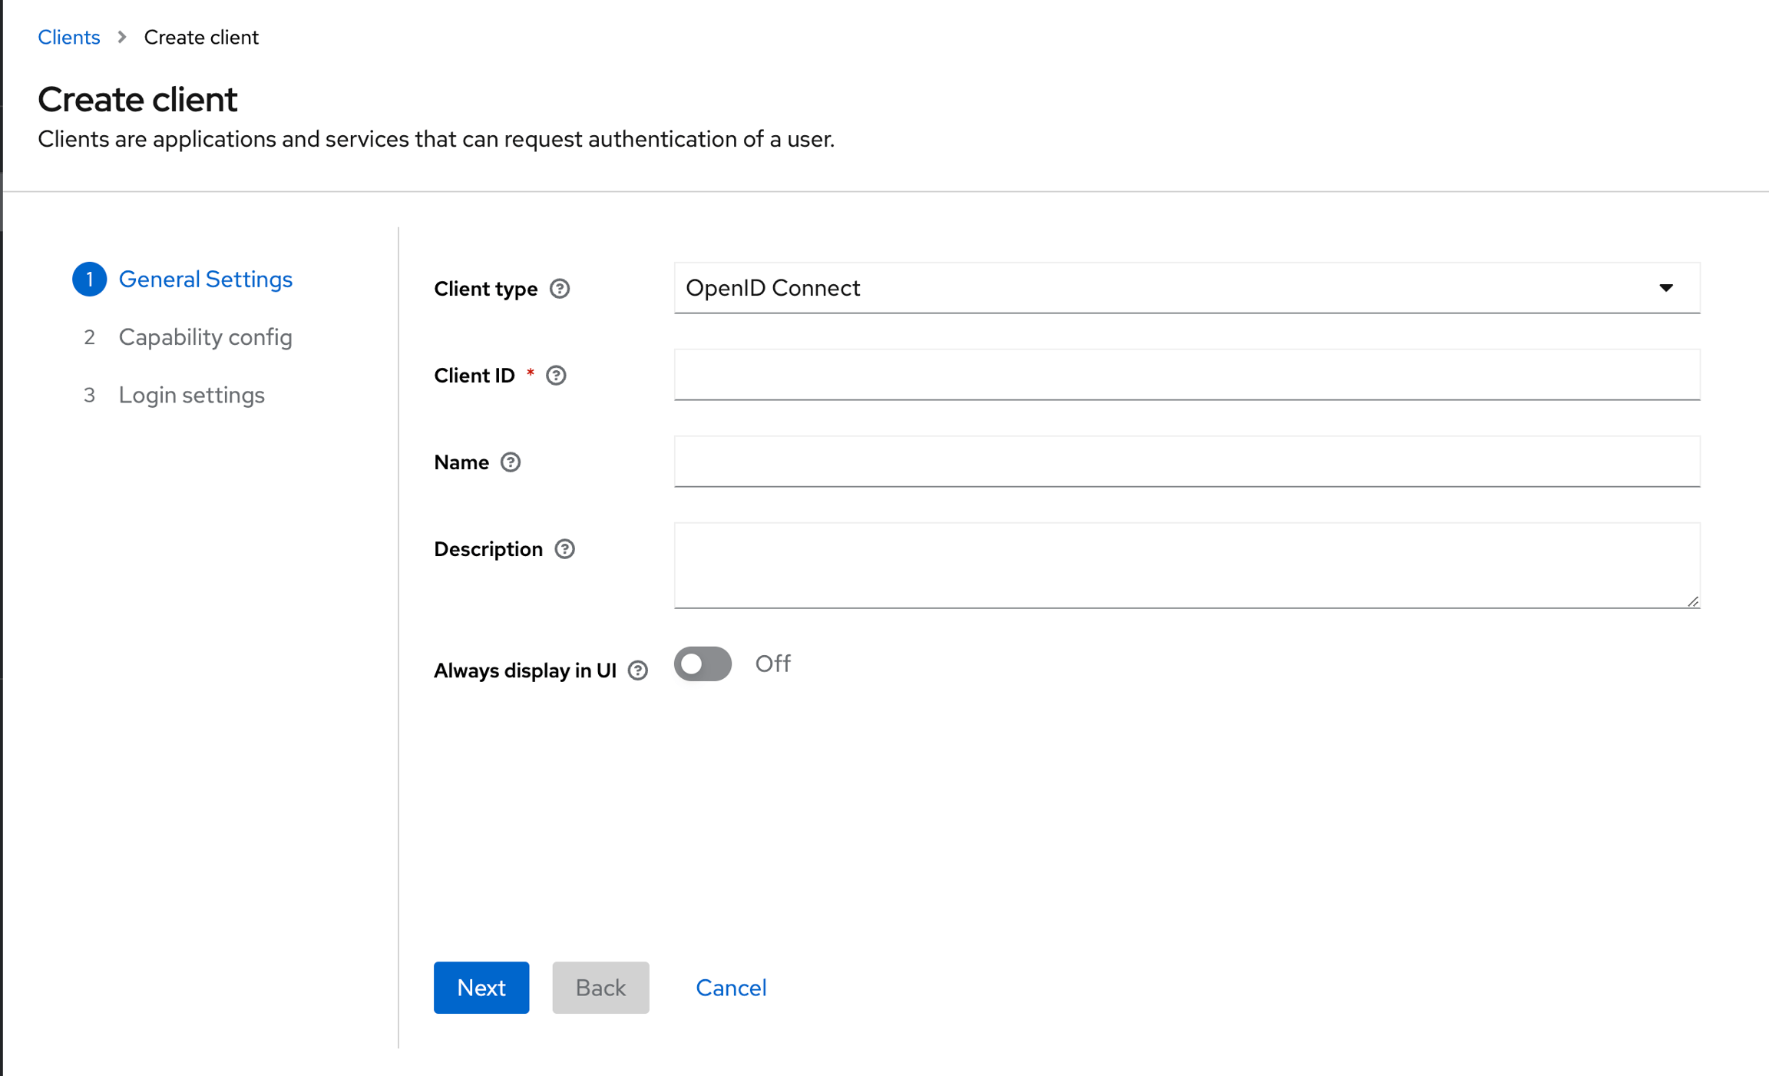The image size is (1769, 1076).
Task: Click the step 1 numbered circle indicator
Action: 89,279
